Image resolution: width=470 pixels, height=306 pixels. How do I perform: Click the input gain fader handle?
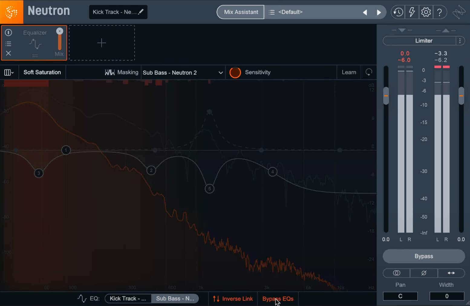click(386, 96)
